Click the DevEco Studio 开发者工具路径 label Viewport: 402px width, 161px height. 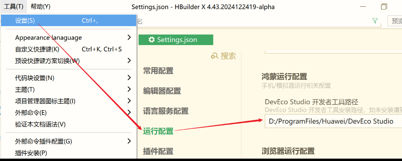[x=312, y=102]
